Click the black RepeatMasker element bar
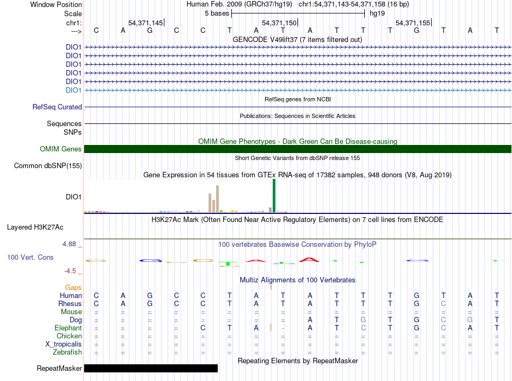Screen dimensions: 512x381 pos(151,368)
